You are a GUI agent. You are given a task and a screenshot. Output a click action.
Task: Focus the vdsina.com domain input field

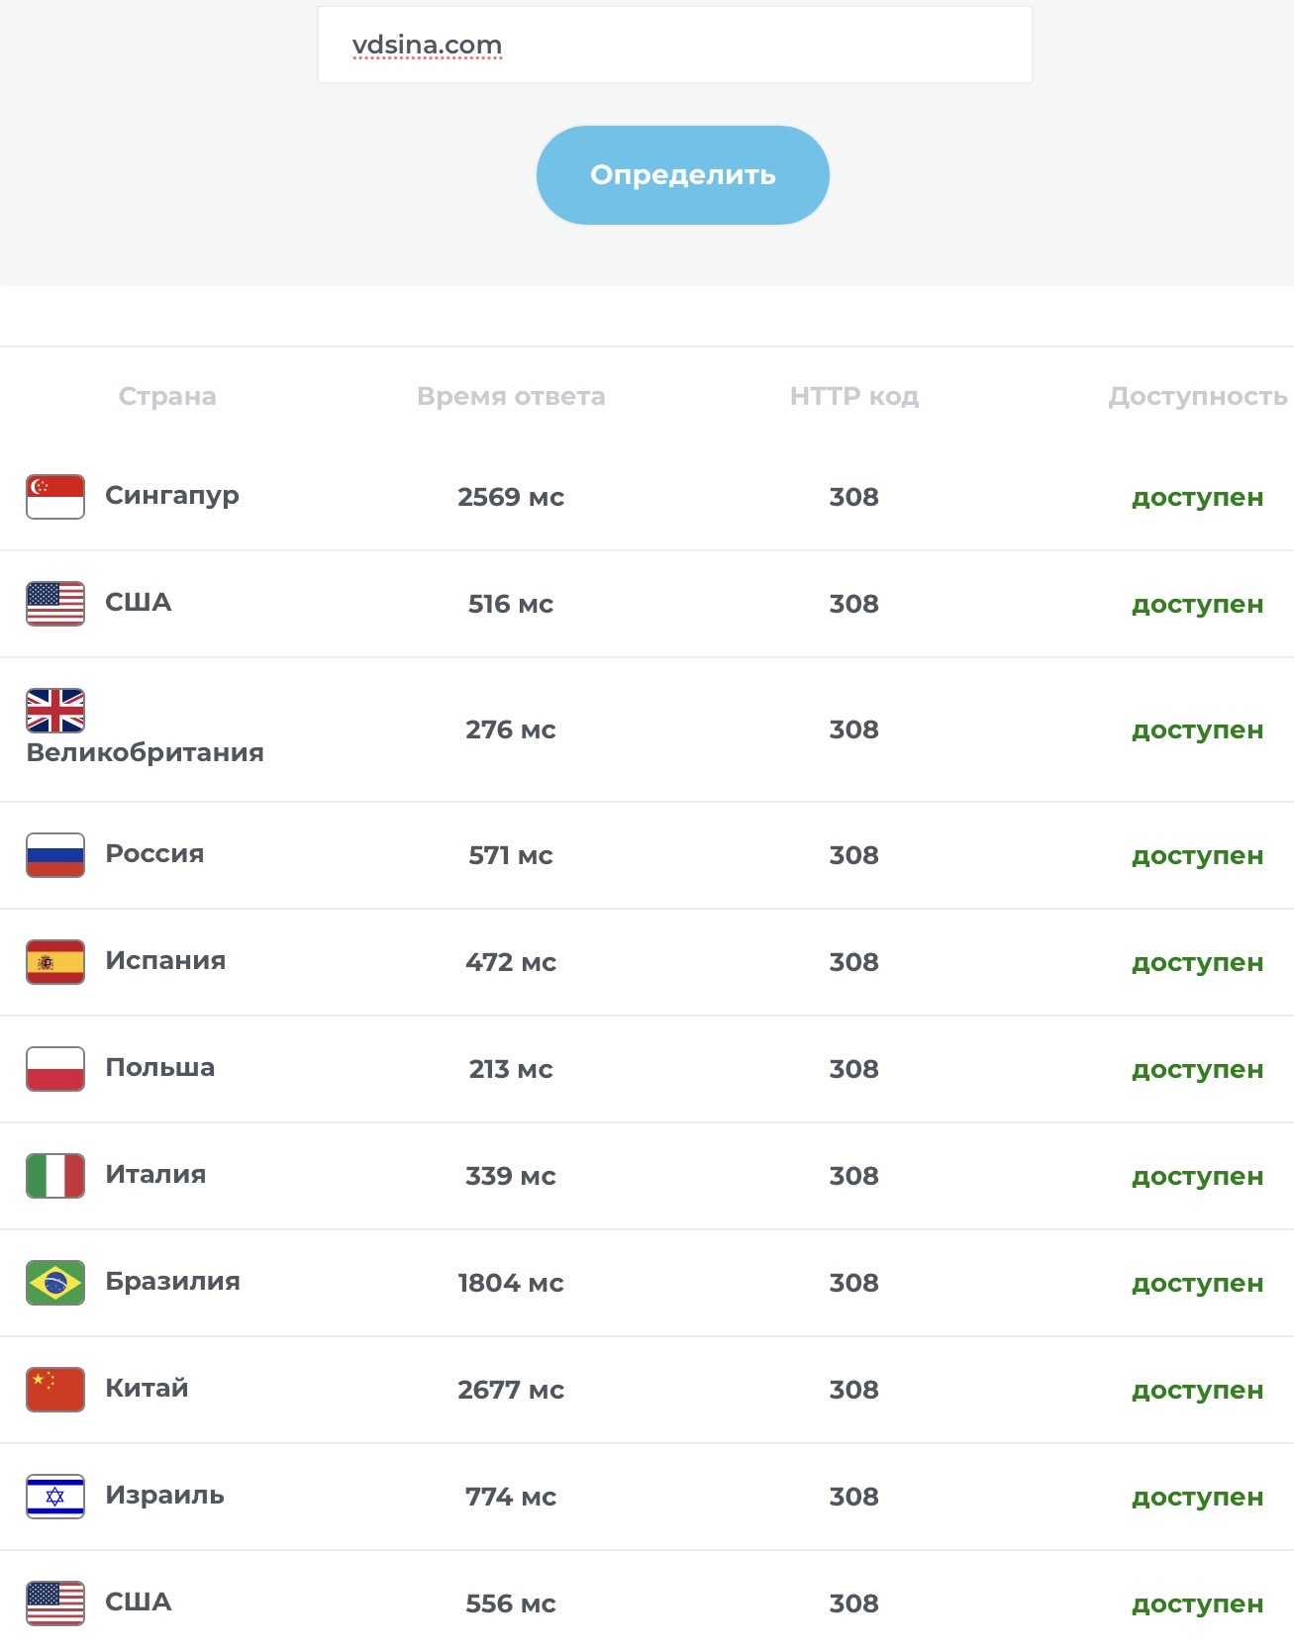pyautogui.click(x=674, y=46)
